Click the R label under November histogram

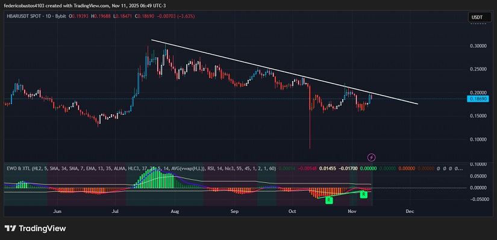(x=363, y=195)
